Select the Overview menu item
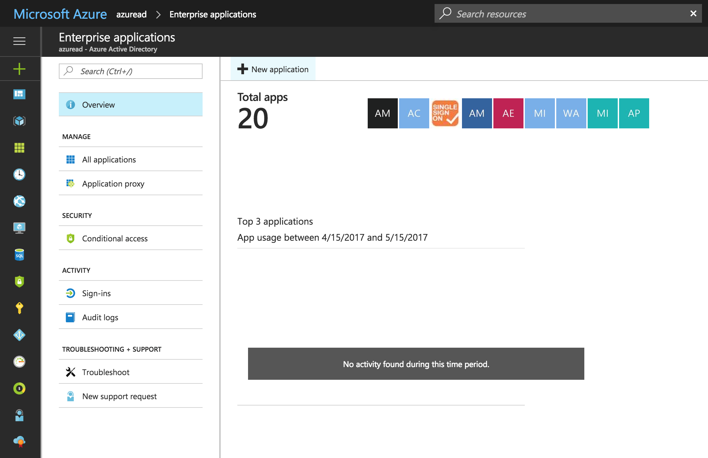The width and height of the screenshot is (708, 458). (131, 105)
